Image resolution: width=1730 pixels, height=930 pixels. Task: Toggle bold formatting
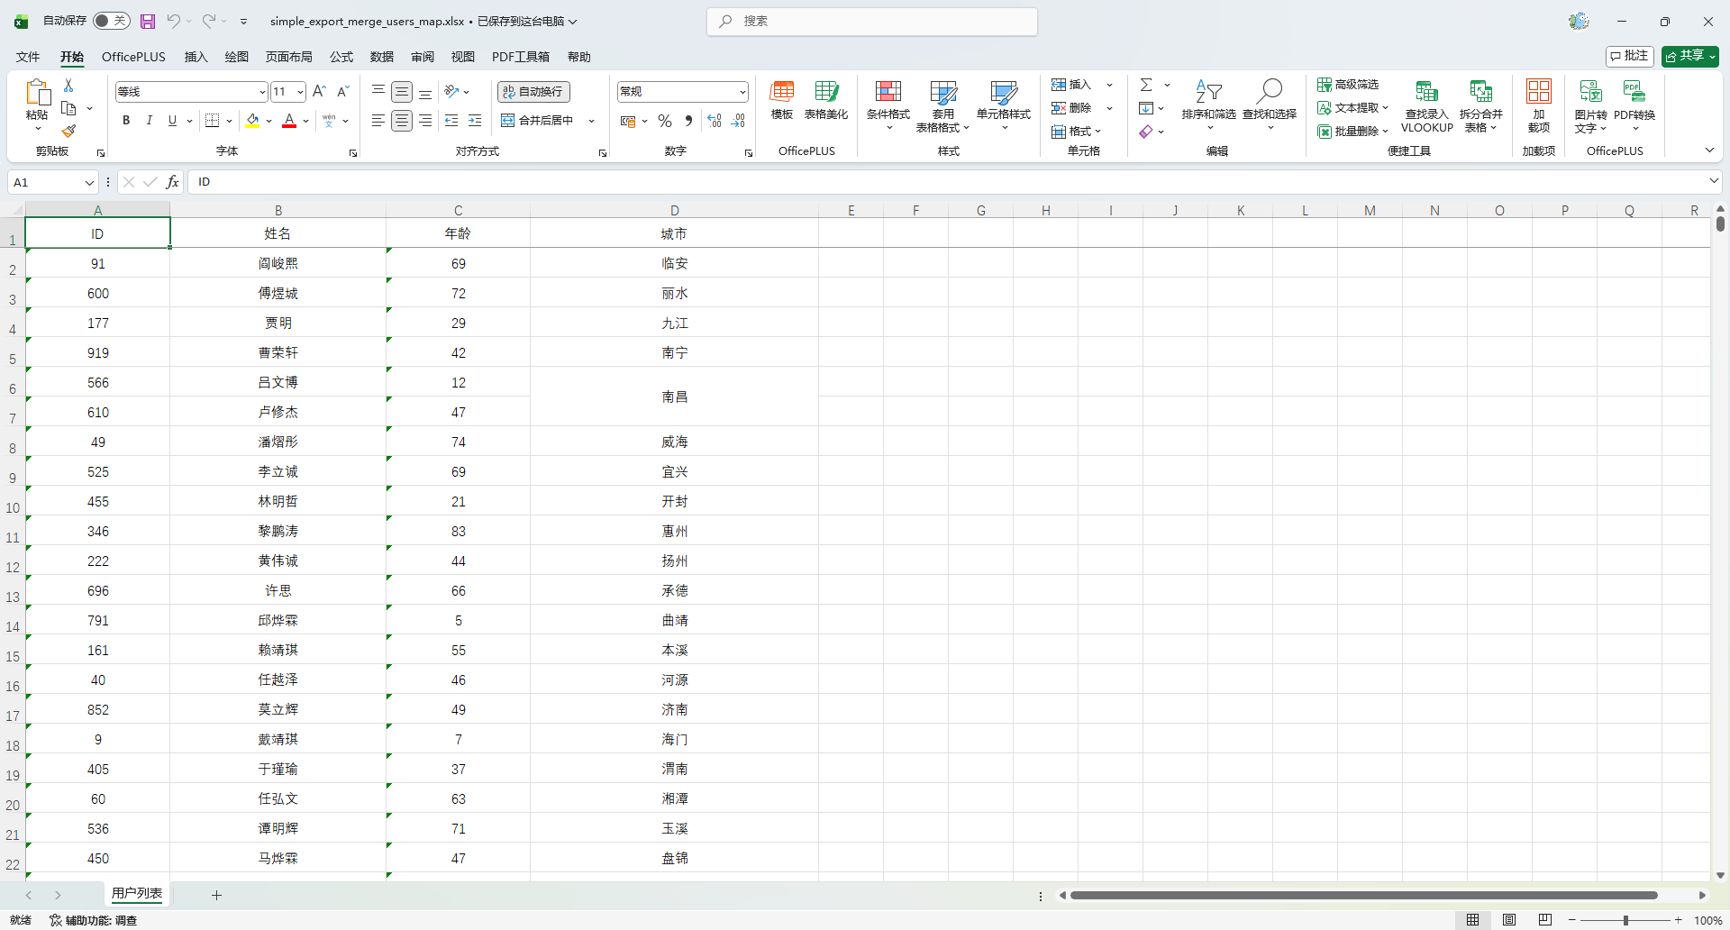[126, 121]
